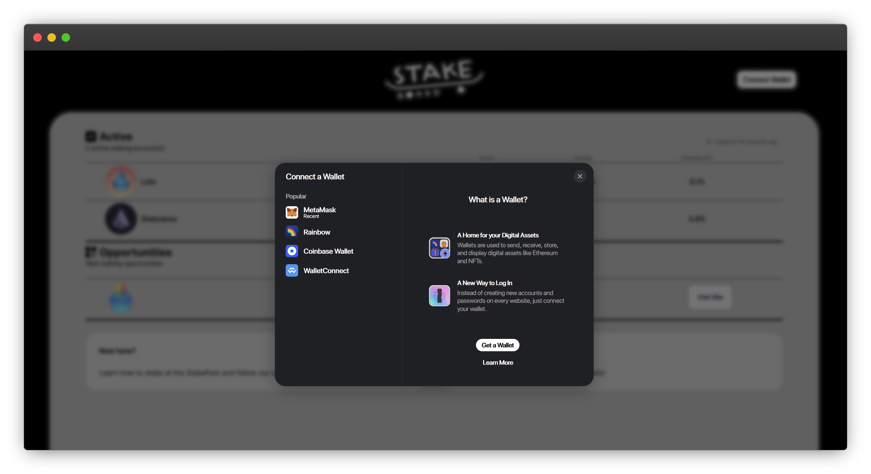Select MetaMask marked as Recent

click(320, 212)
